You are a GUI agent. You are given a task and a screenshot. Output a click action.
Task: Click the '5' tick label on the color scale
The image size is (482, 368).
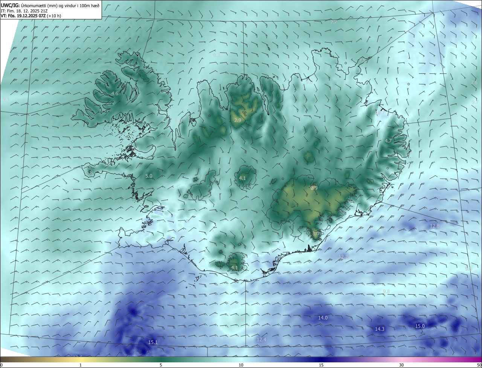coord(161,365)
